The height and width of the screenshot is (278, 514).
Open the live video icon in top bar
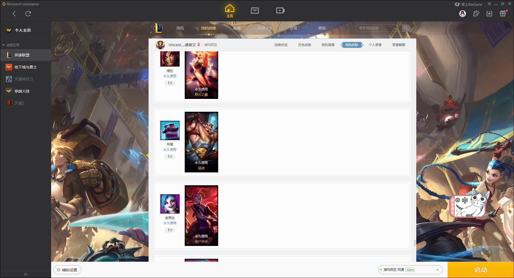tap(280, 10)
